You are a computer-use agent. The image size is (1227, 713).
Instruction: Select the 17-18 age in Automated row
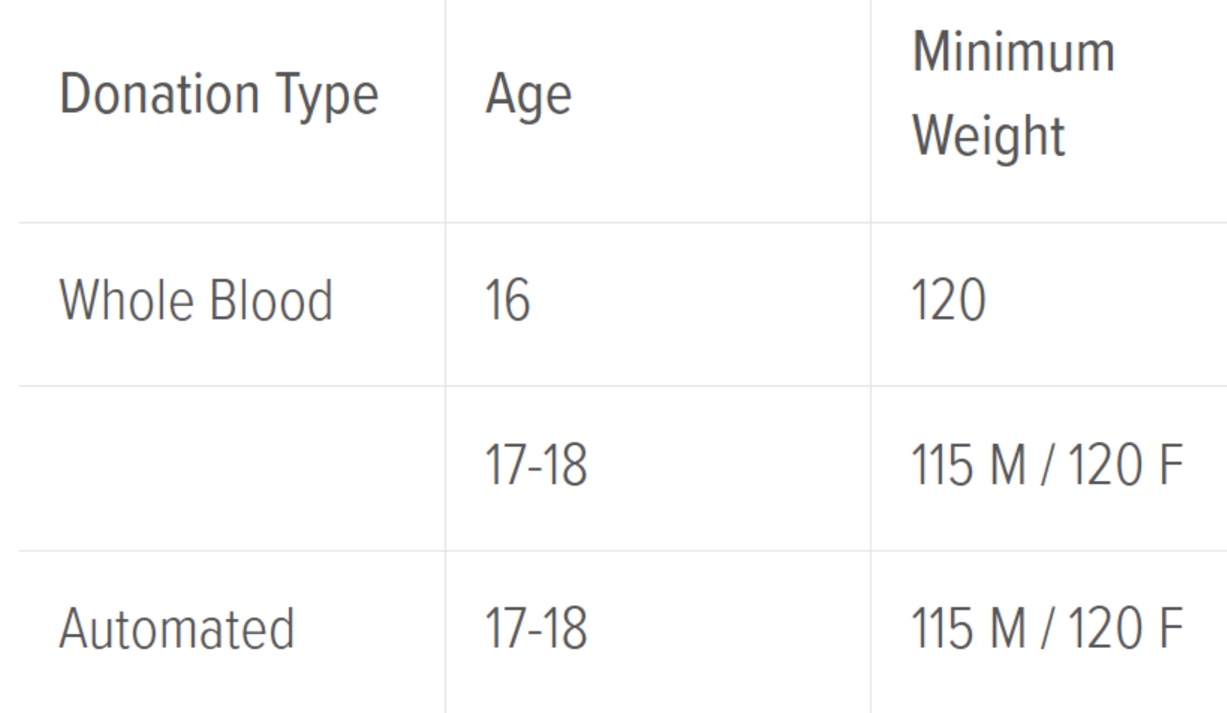536,629
